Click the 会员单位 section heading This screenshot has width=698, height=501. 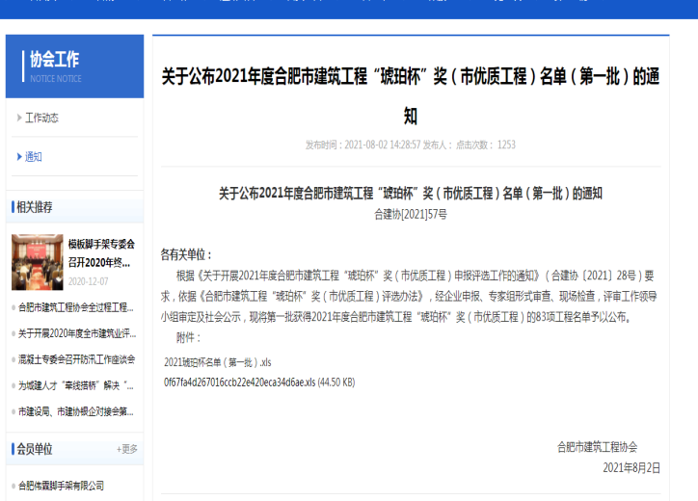pyautogui.click(x=35, y=449)
